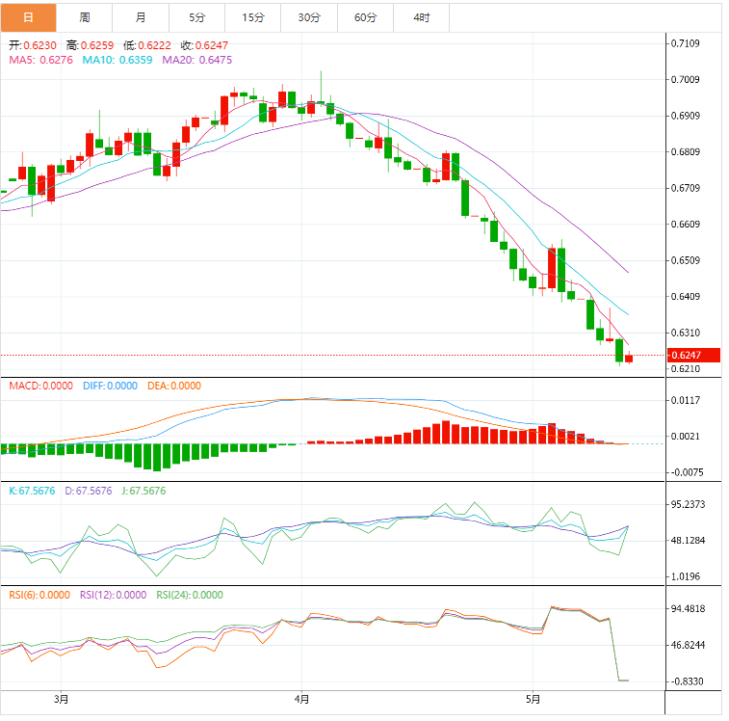
Task: Click the 5月 date axis marker
Action: pyautogui.click(x=533, y=700)
